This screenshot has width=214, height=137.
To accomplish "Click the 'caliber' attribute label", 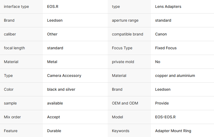I will pos(10,34).
